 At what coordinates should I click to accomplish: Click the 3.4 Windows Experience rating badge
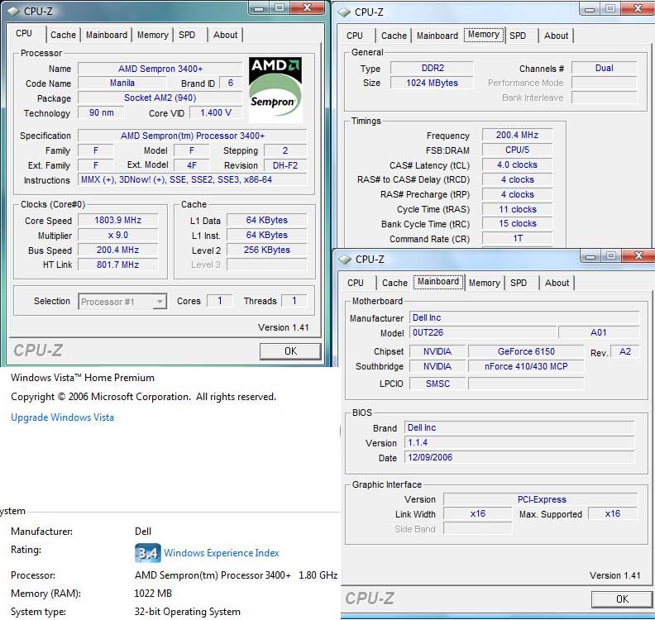click(x=148, y=553)
